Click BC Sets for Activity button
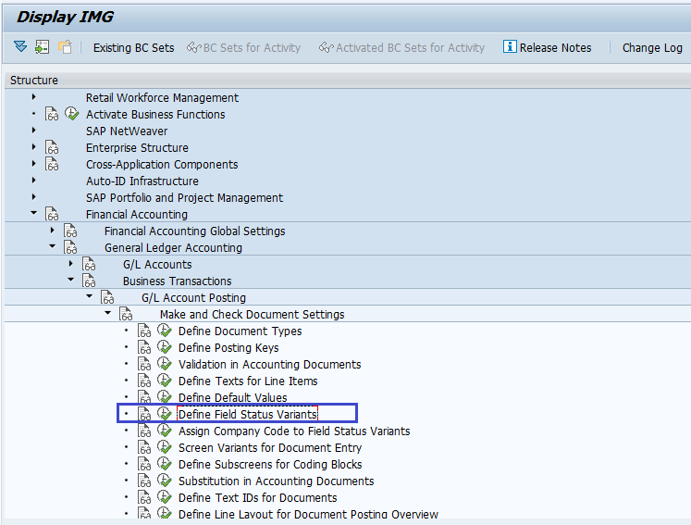 click(x=243, y=47)
